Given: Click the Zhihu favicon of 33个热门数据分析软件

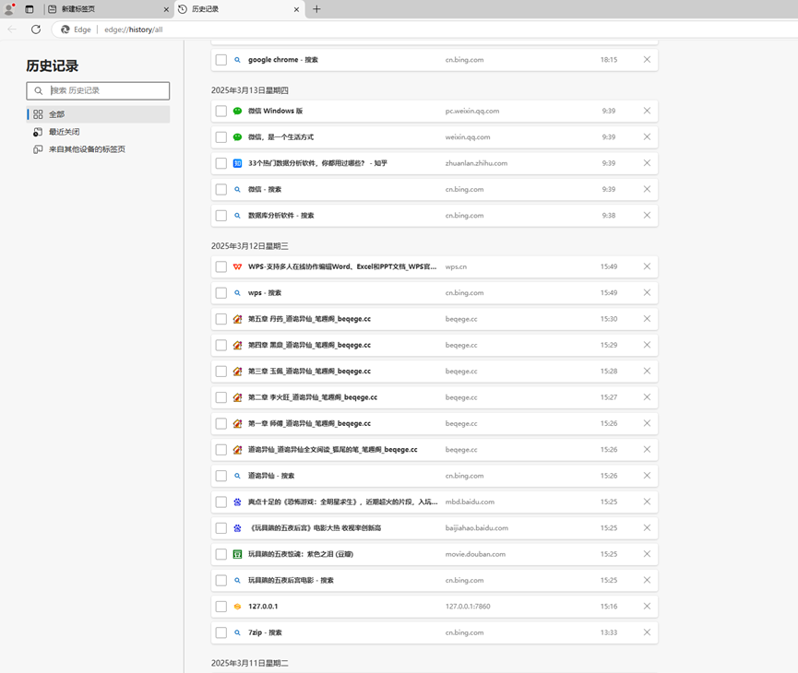Looking at the screenshot, I should [237, 163].
